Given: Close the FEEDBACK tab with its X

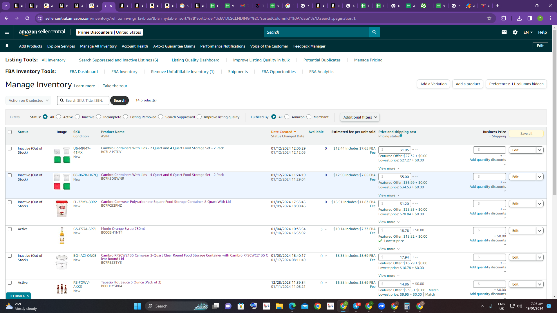Looking at the screenshot, I should coord(28,296).
